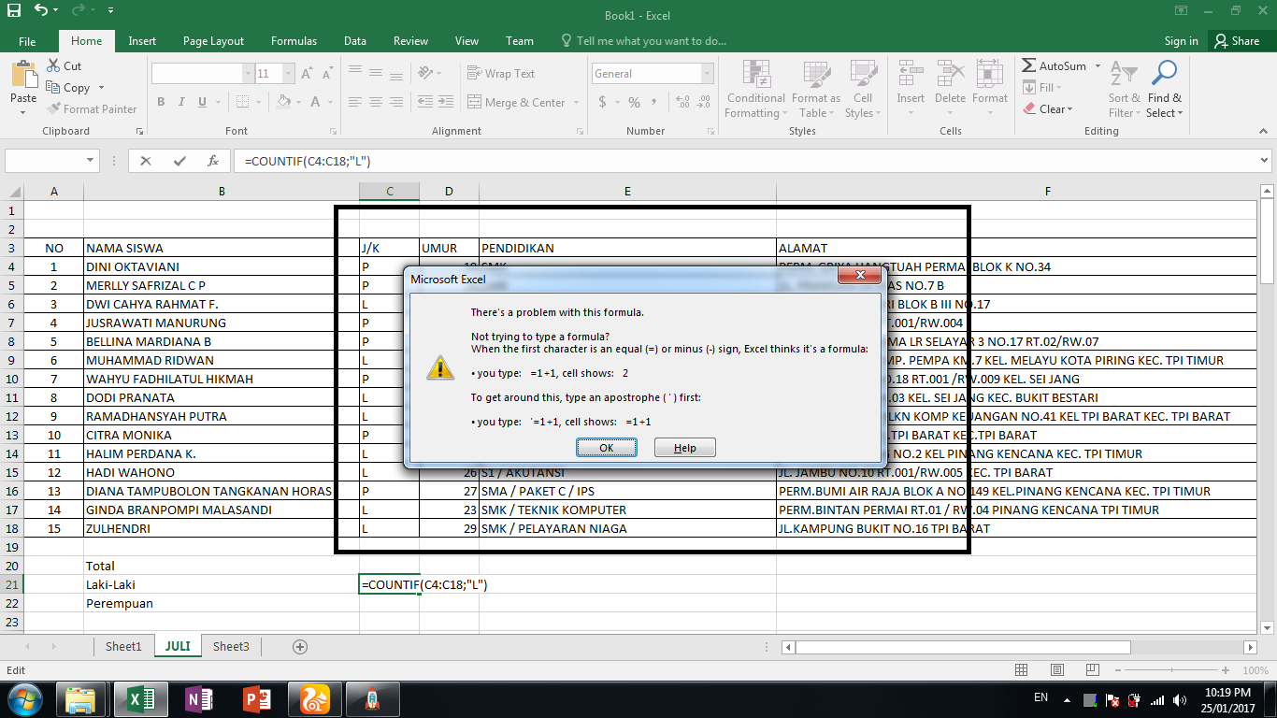Click the Paste clipboard icon
The image size is (1277, 718).
(x=23, y=75)
